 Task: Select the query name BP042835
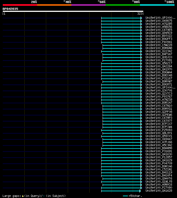(11, 9)
